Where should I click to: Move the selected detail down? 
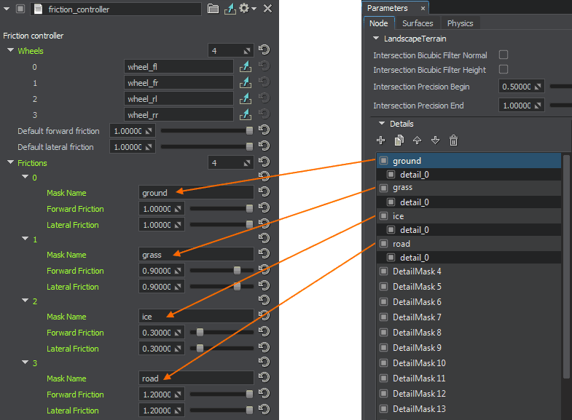435,140
